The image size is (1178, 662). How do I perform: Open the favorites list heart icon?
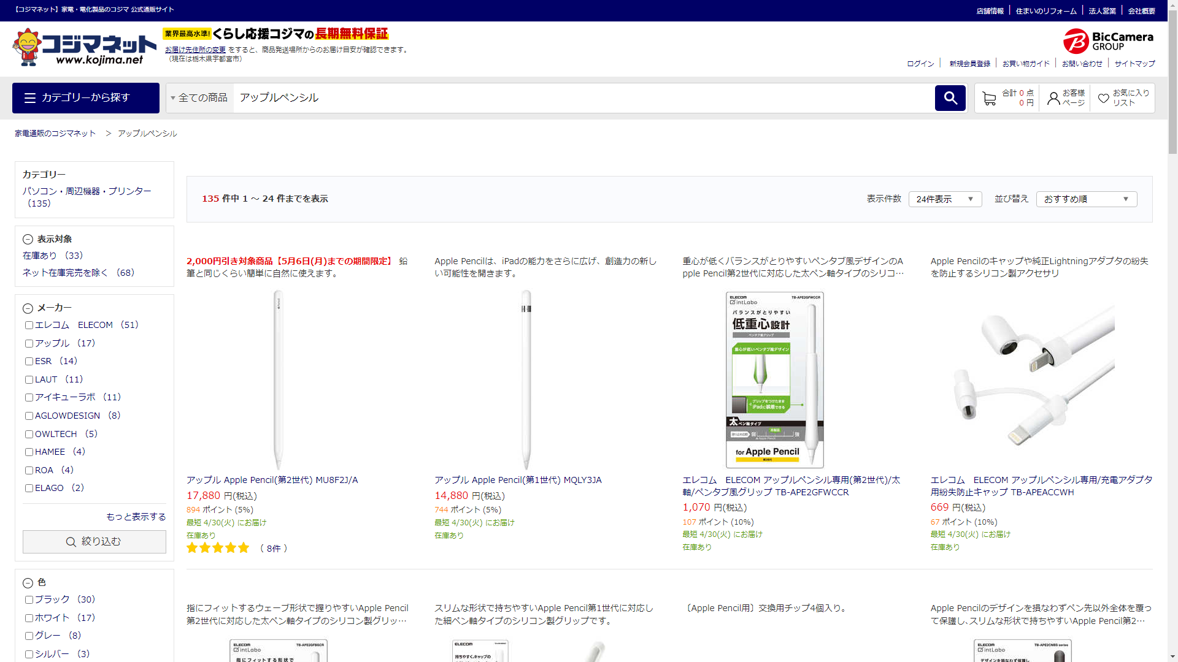click(1103, 98)
